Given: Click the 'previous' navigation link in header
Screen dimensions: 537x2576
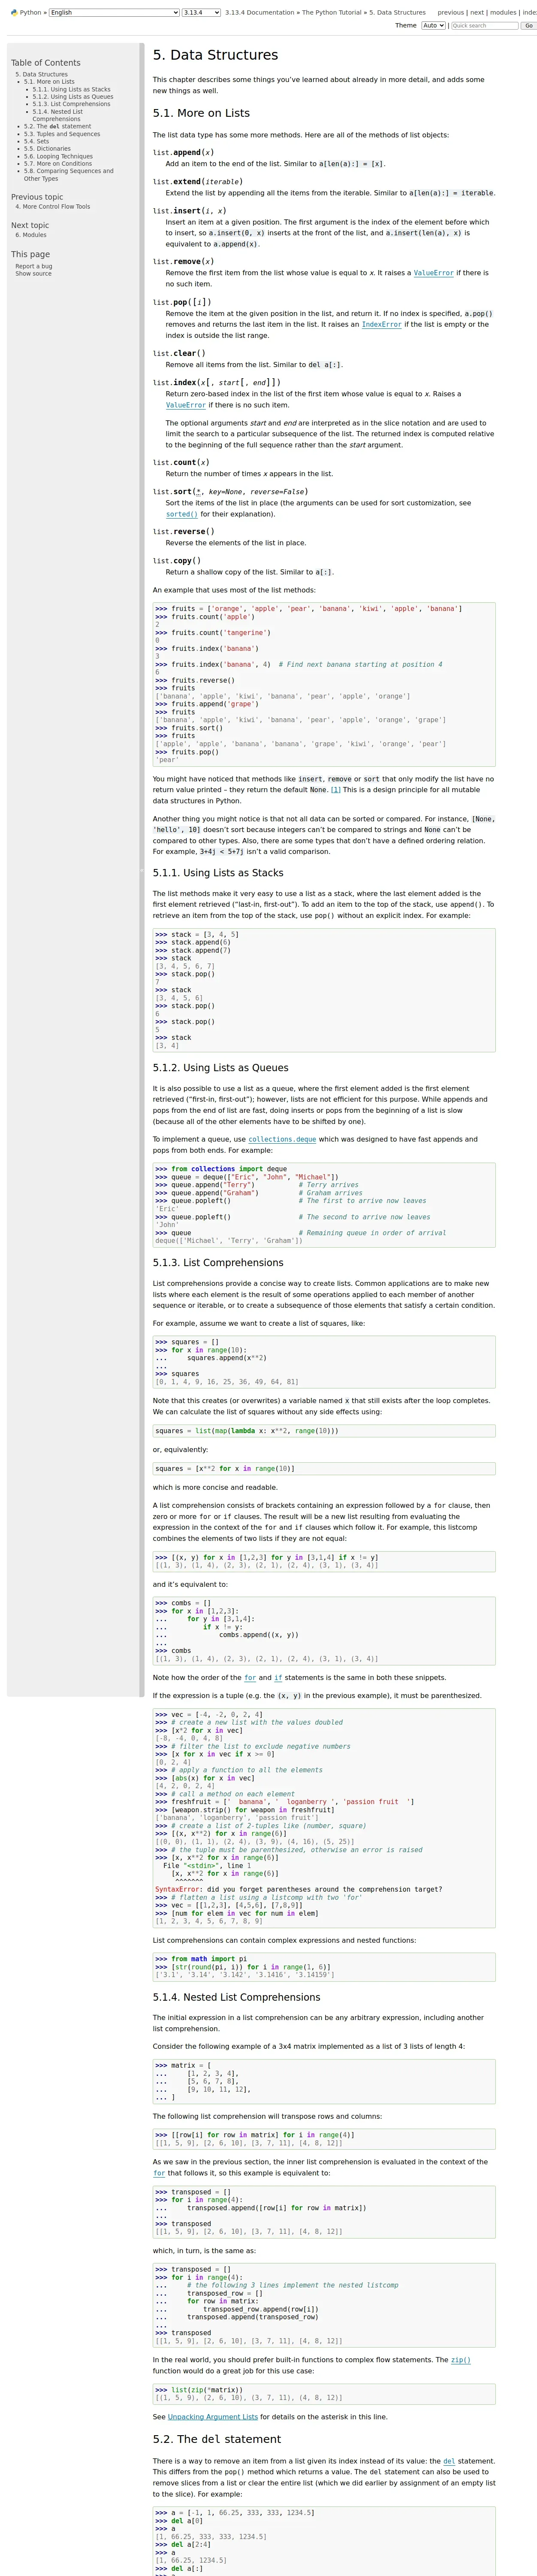Looking at the screenshot, I should tap(450, 13).
